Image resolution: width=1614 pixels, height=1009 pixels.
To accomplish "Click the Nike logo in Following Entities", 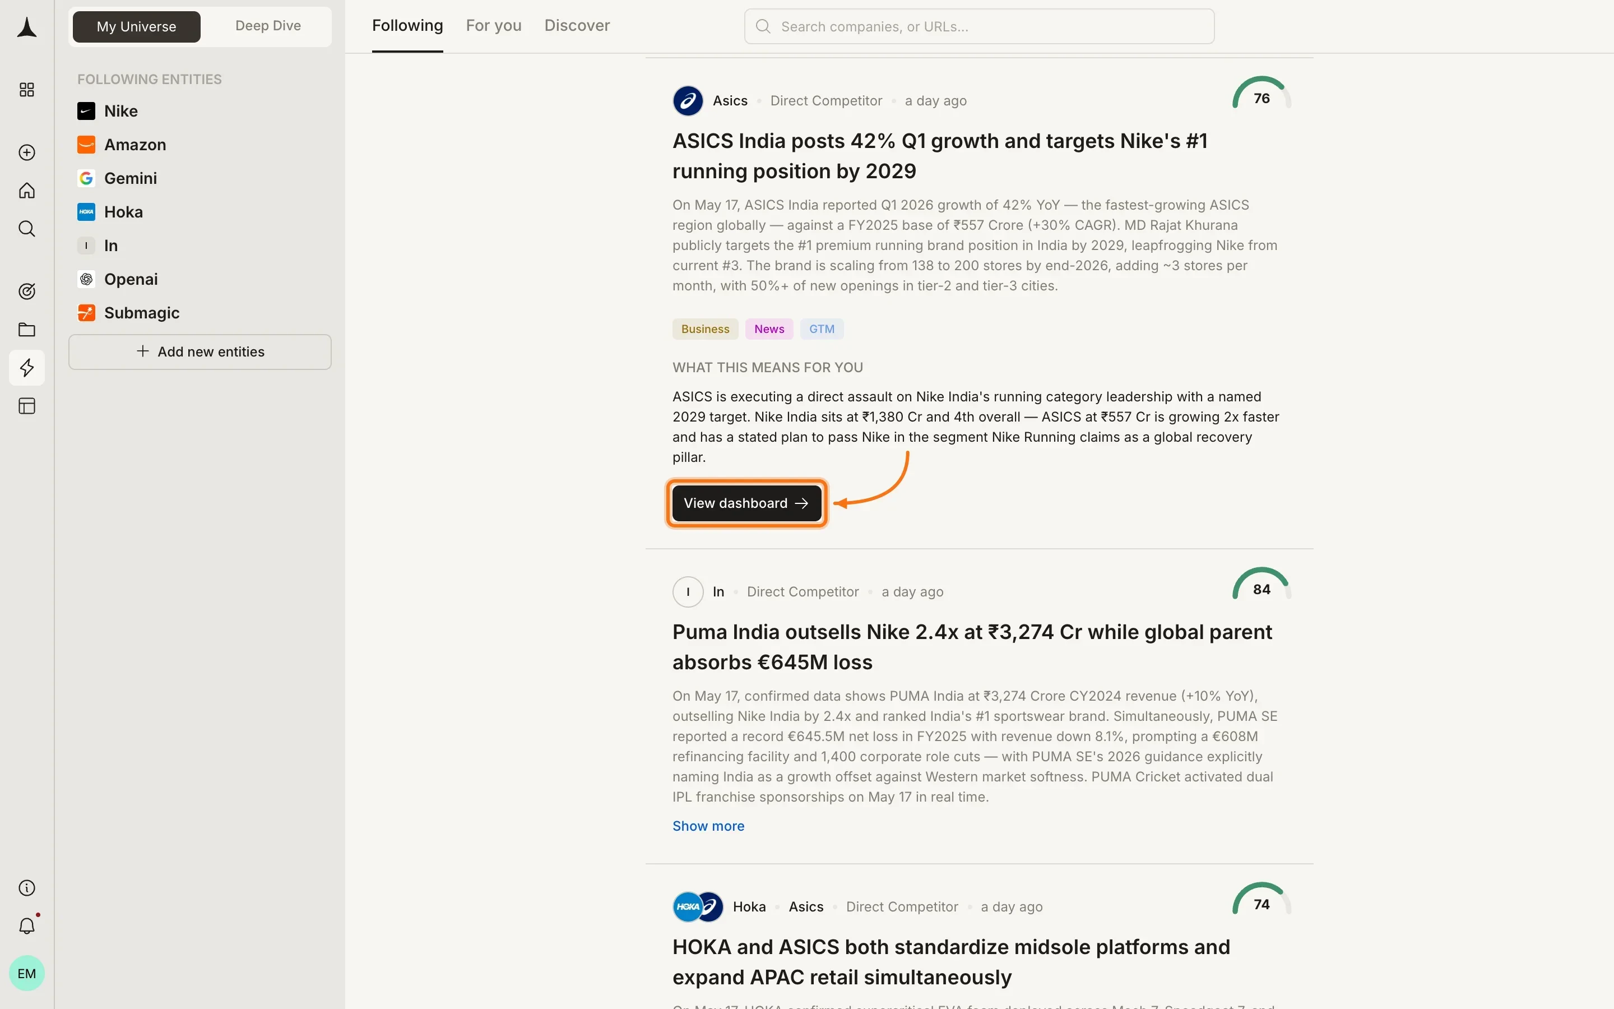I will coord(86,111).
